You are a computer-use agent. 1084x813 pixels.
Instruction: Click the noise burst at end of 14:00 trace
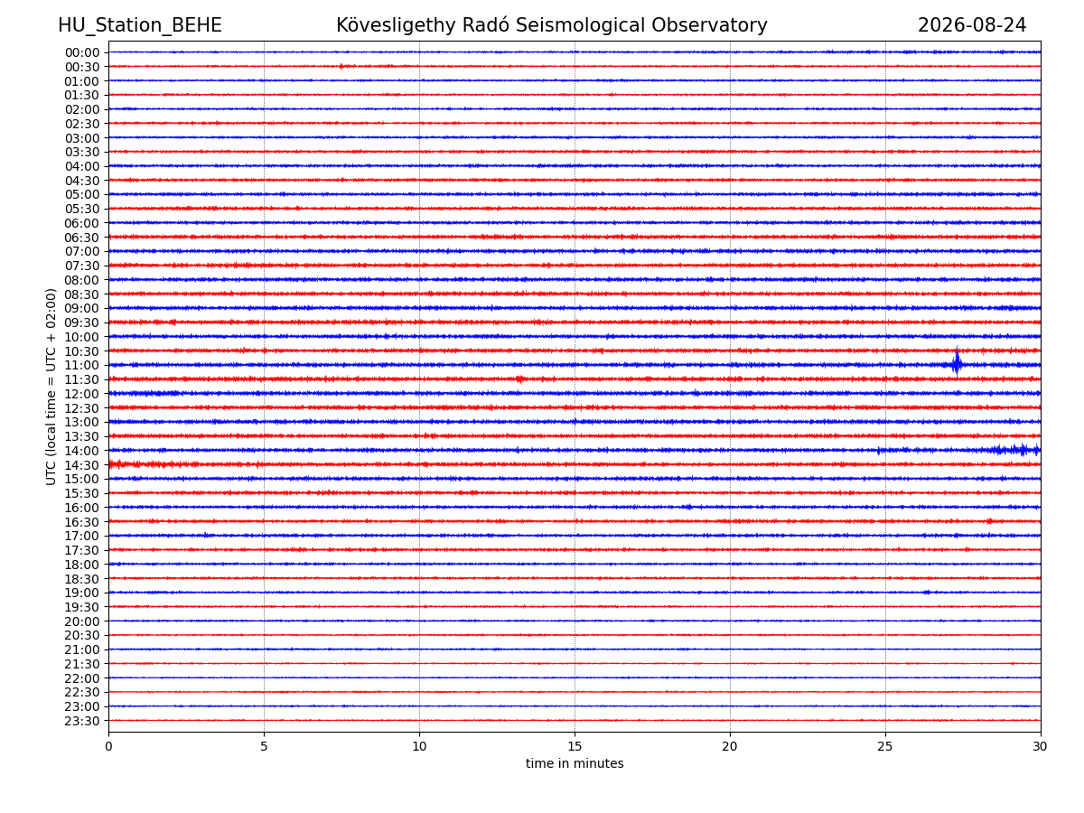tap(1016, 450)
